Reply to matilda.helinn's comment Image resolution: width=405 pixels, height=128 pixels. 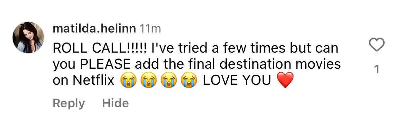(69, 103)
